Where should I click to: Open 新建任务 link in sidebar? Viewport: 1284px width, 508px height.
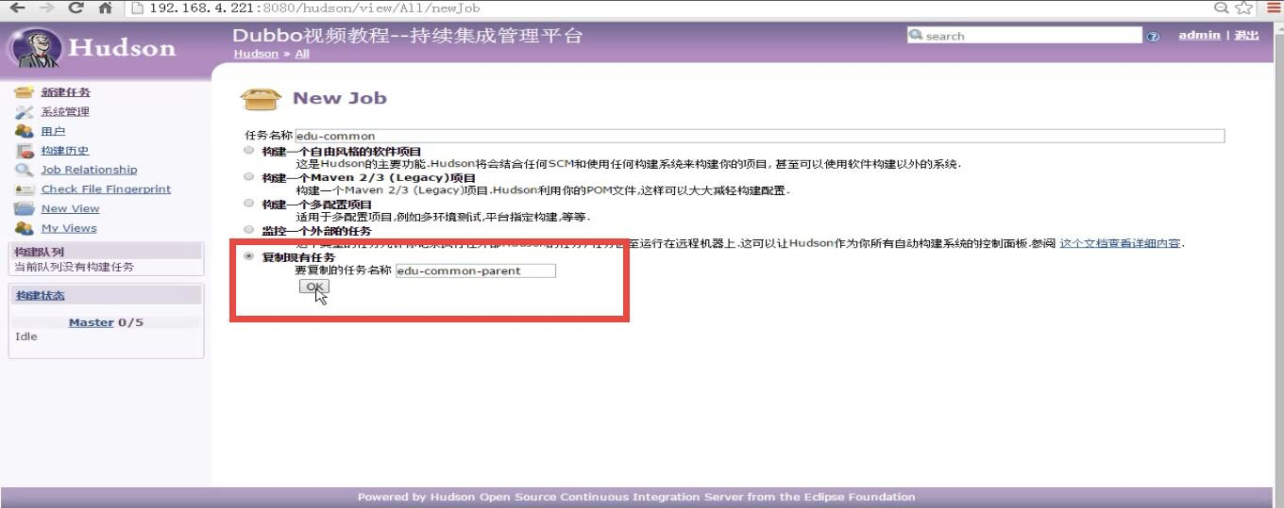click(66, 92)
